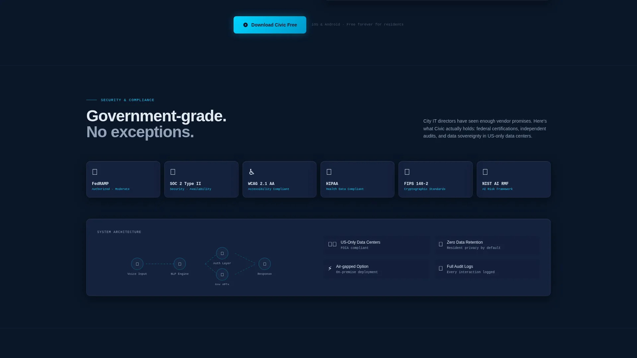The width and height of the screenshot is (637, 358).
Task: Click the Air-gapped Option lightning icon
Action: click(330, 268)
